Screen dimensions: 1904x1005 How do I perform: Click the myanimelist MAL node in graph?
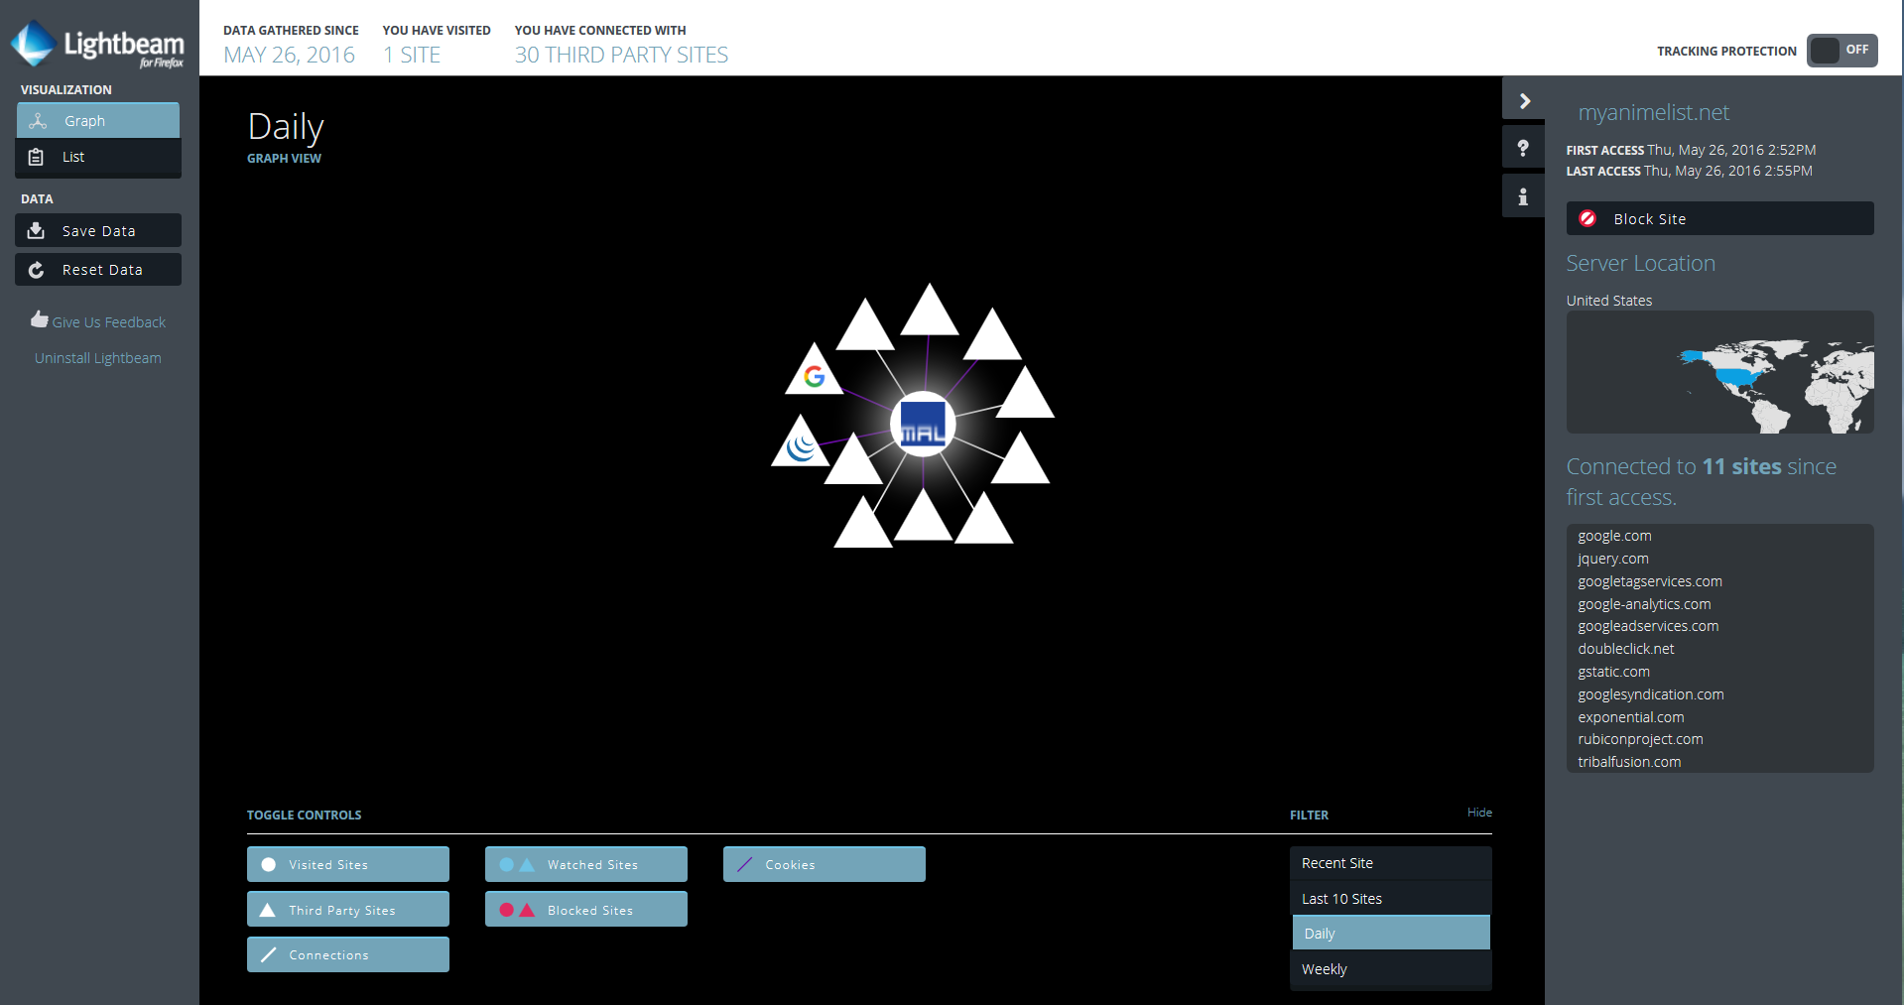(x=923, y=425)
